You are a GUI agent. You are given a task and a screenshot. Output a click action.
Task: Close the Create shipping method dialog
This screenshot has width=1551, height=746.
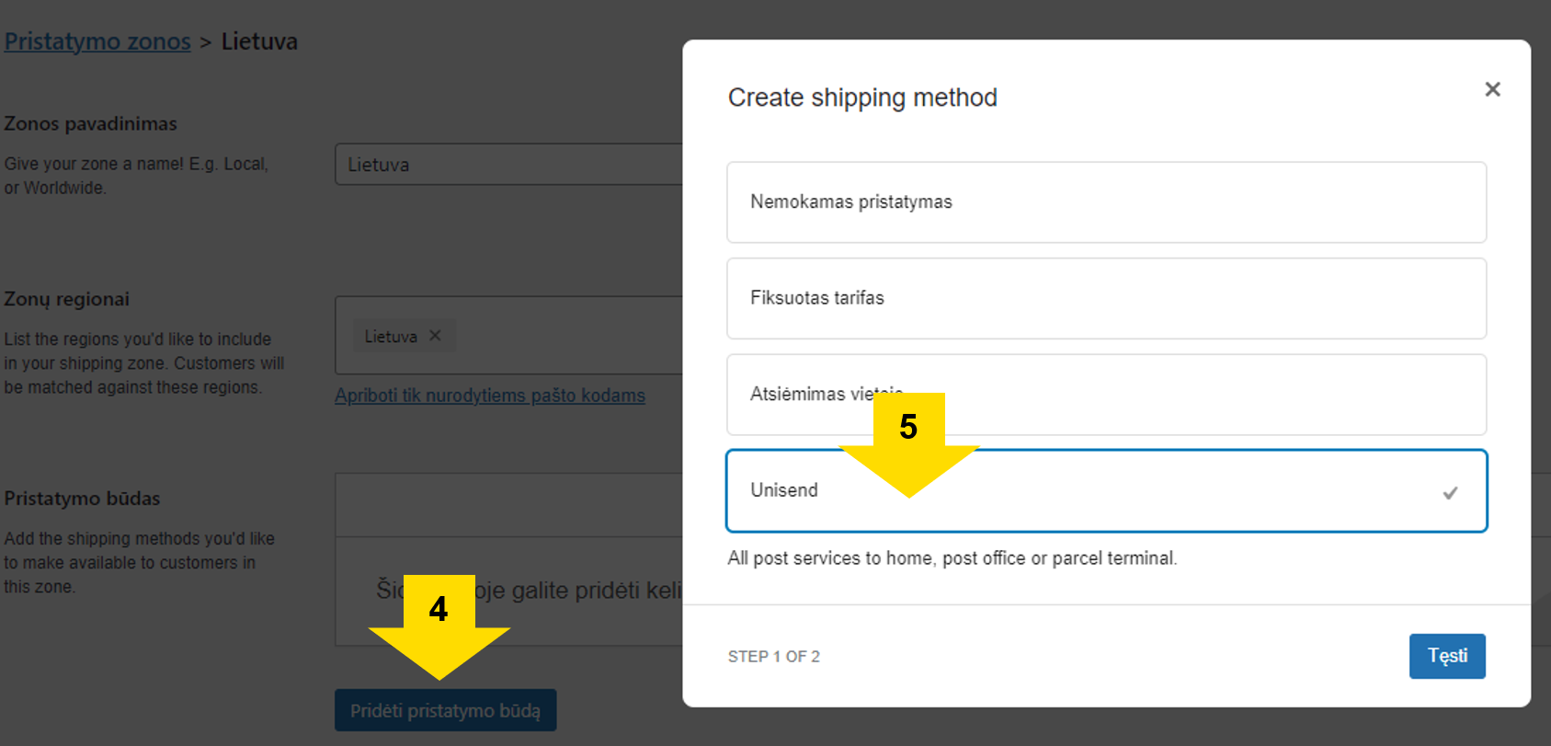pyautogui.click(x=1492, y=89)
